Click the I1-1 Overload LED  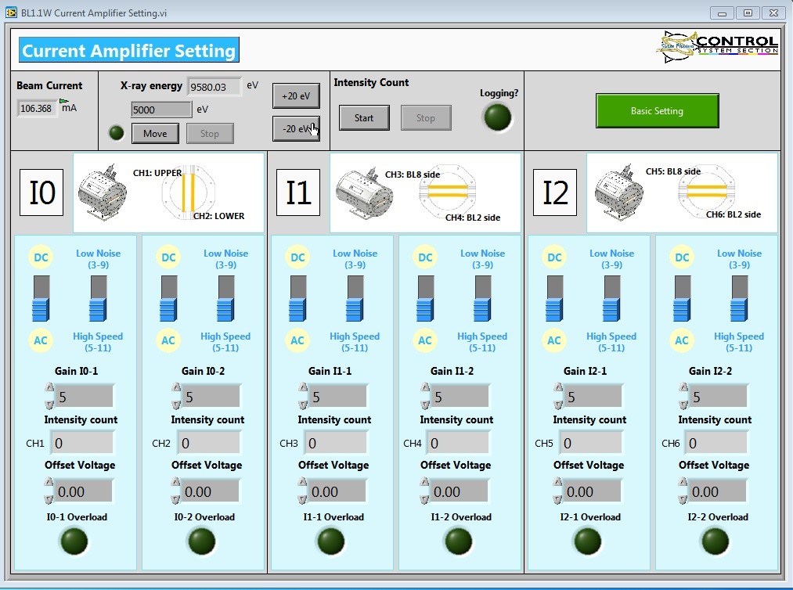(x=331, y=541)
